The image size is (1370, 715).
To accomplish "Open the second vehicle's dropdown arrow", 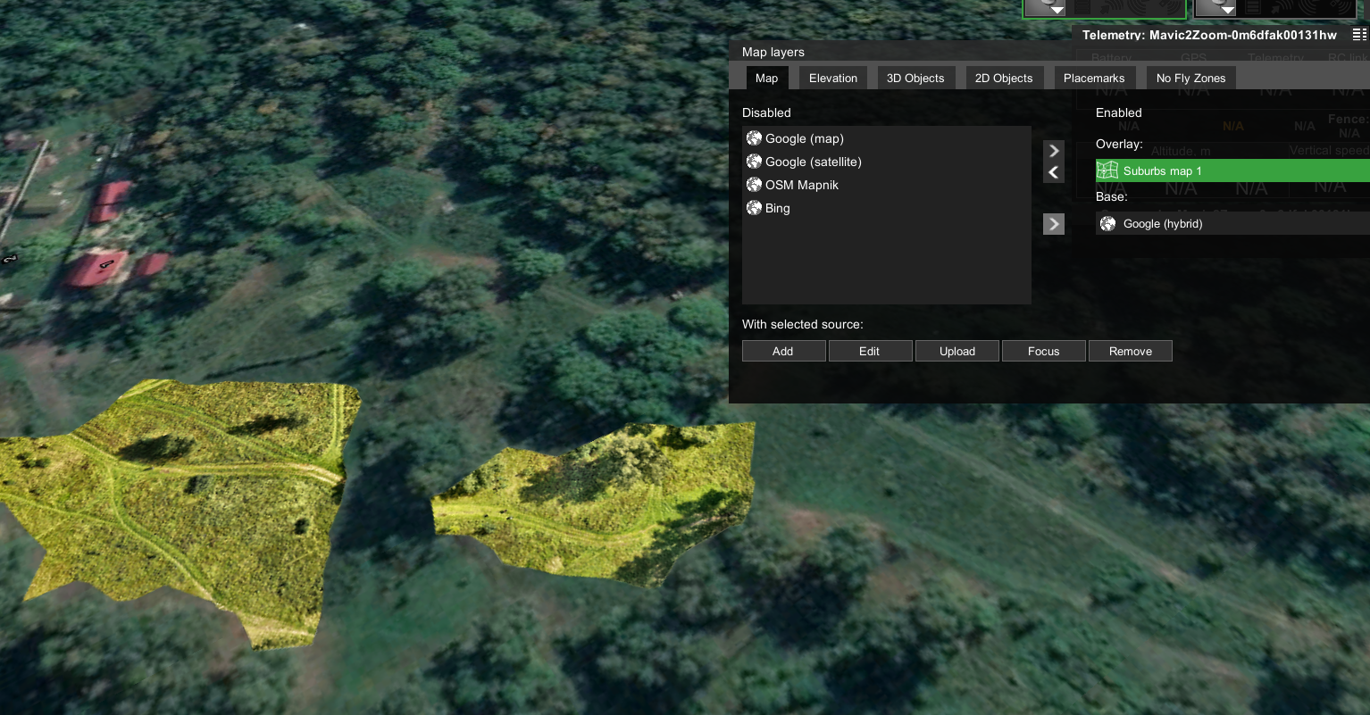I will coord(1228,10).
